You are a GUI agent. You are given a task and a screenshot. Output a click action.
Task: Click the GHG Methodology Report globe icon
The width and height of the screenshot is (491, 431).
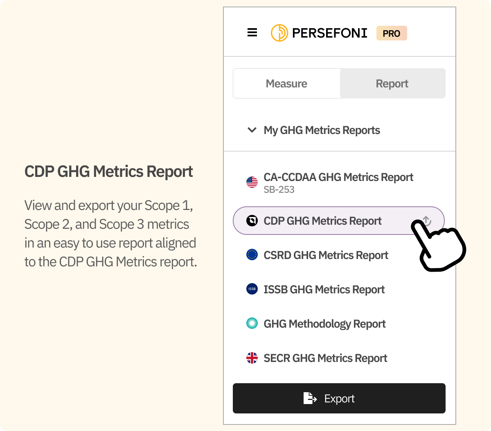tap(252, 324)
